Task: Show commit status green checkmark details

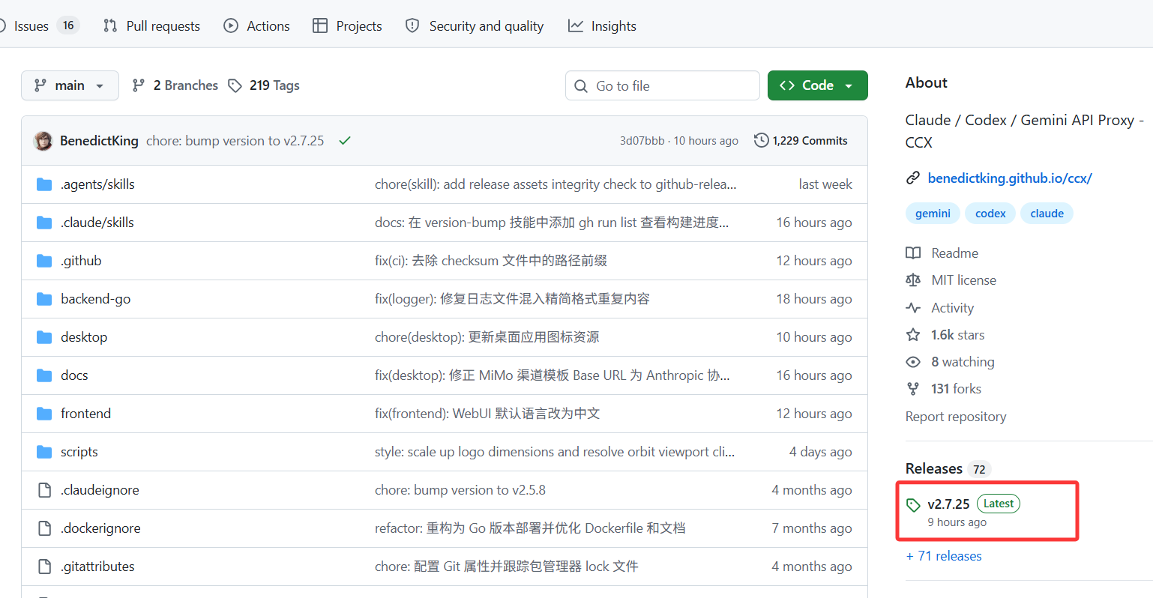Action: (345, 141)
